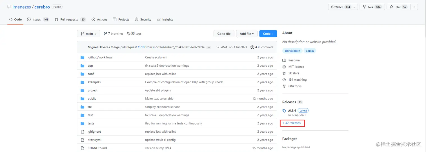Click the folder icon next to tests
Image resolution: width=426 pixels, height=152 pixels.
coord(83,123)
